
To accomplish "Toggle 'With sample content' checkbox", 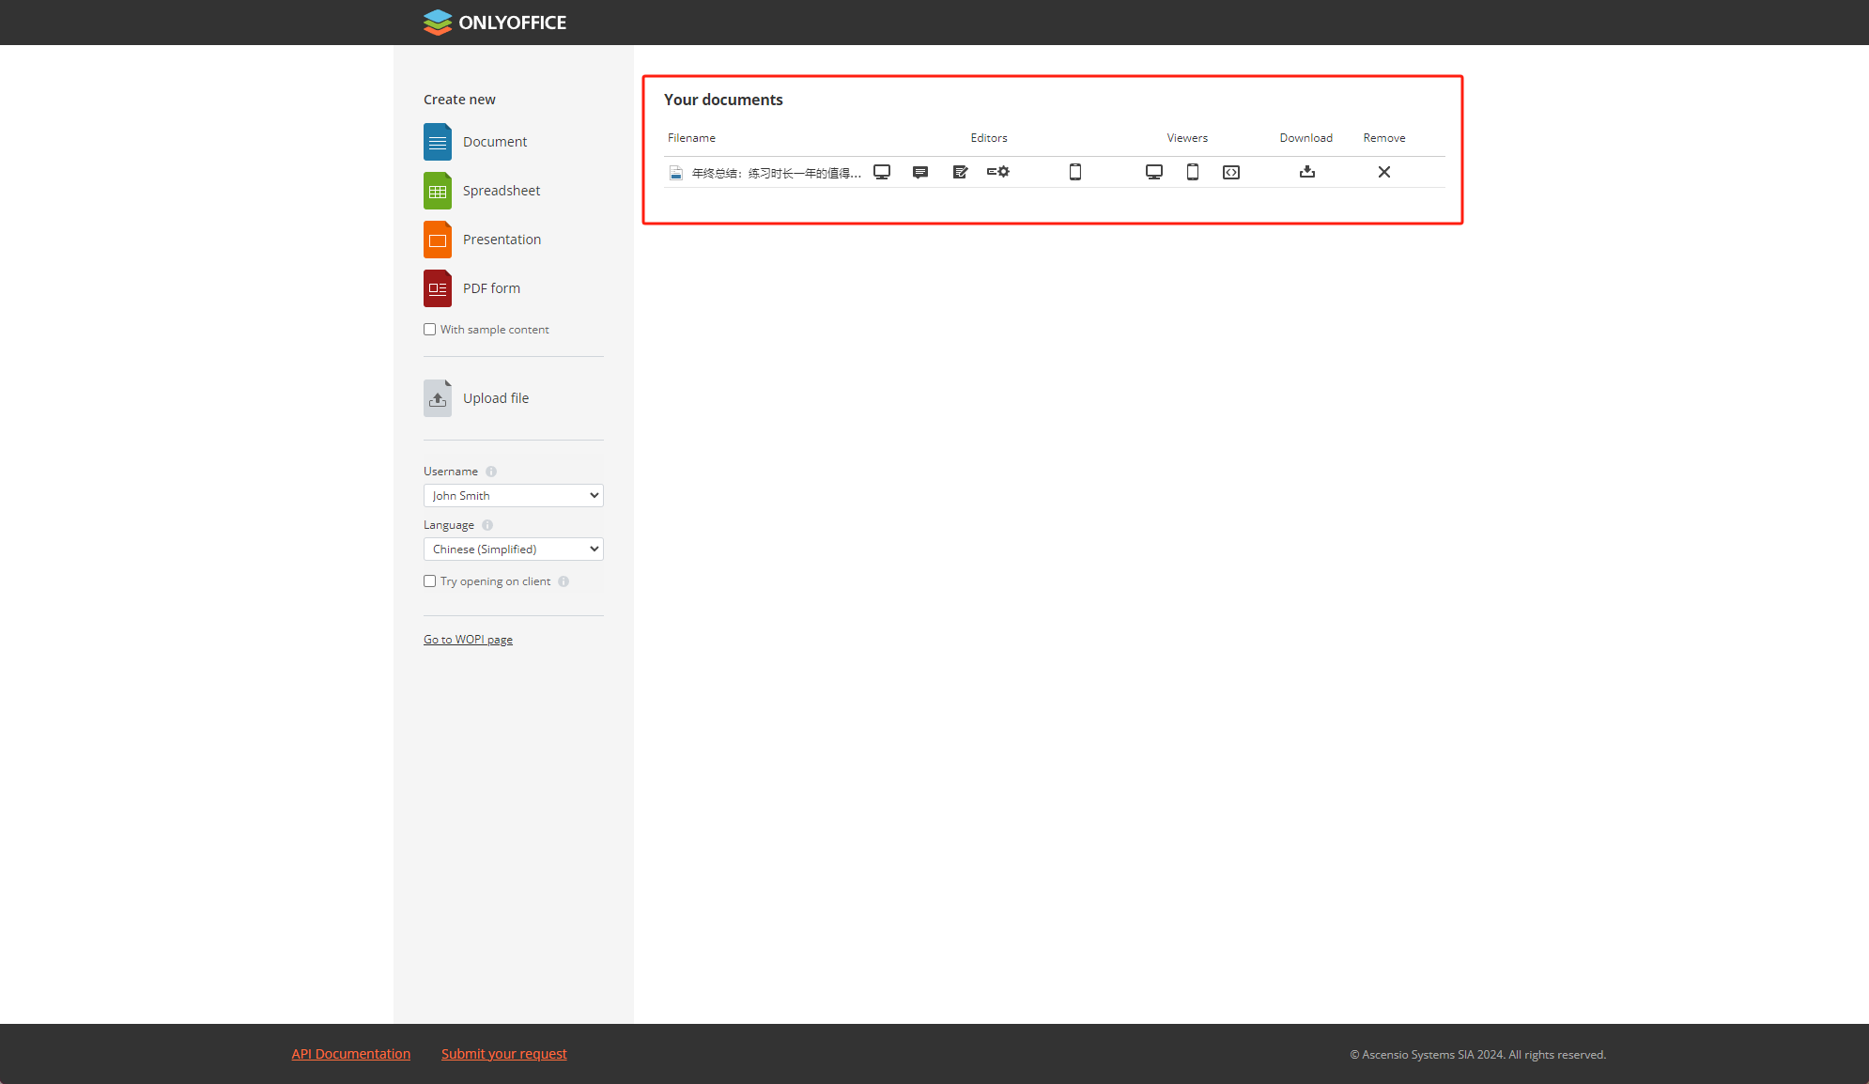I will point(429,329).
